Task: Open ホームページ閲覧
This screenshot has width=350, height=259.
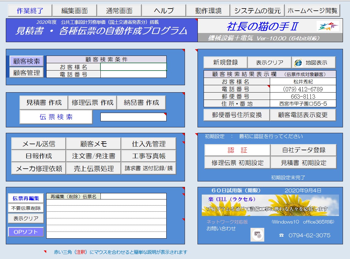Action: [313, 10]
